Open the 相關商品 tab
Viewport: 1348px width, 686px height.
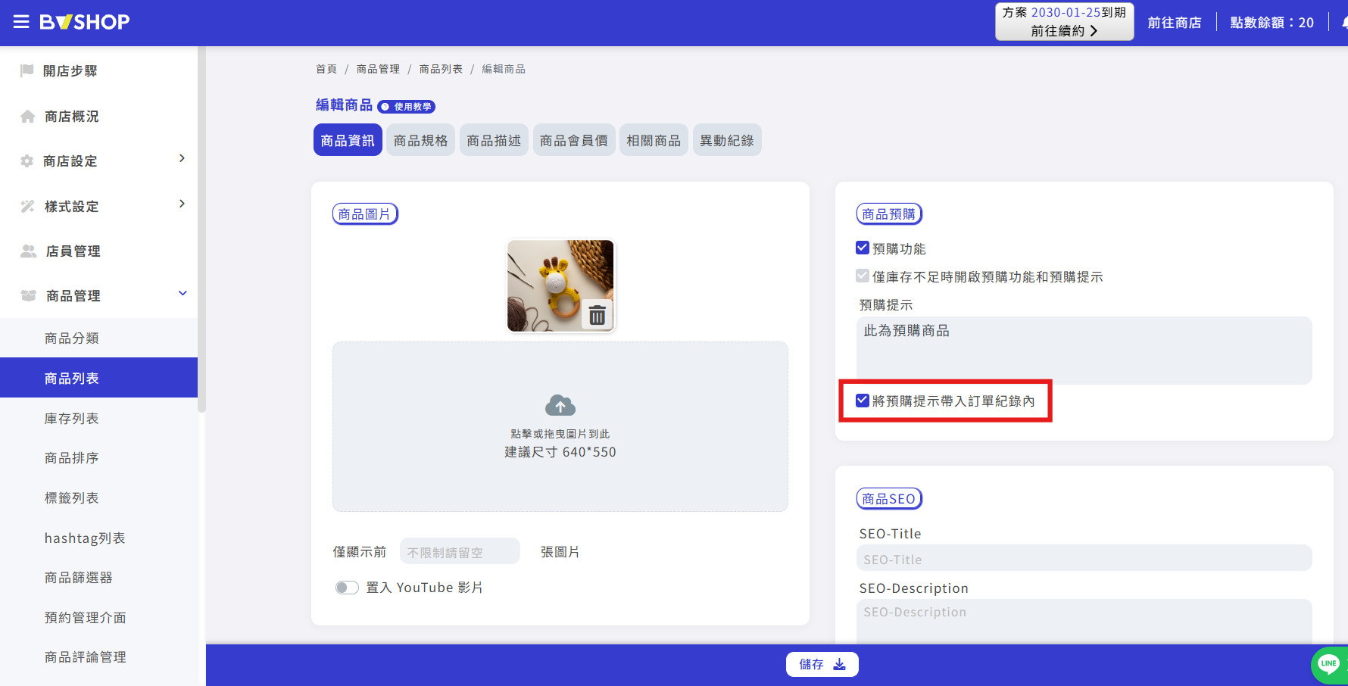(654, 140)
